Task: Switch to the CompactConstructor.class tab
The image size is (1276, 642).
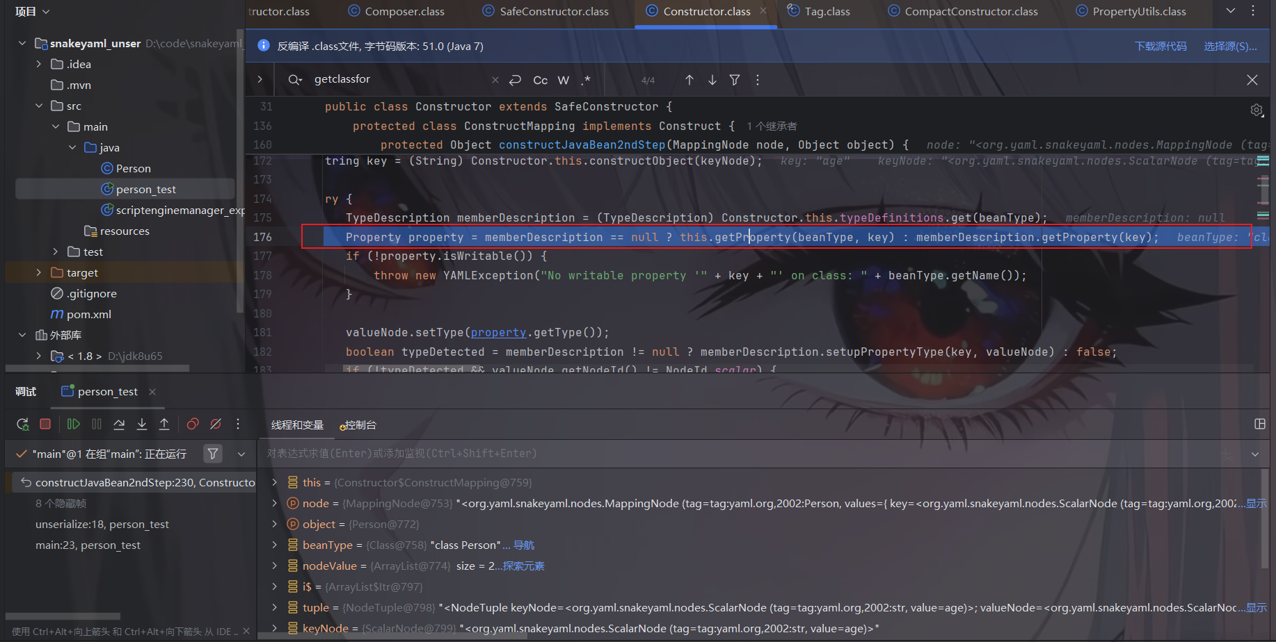Action: click(963, 11)
